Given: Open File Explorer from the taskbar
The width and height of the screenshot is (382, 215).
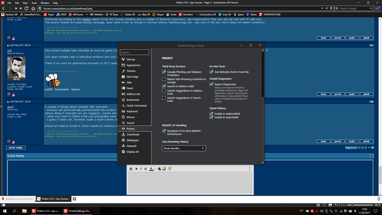Looking at the screenshot, I should (24, 211).
